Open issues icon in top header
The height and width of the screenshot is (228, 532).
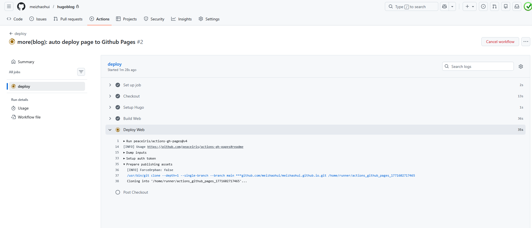coord(483,6)
